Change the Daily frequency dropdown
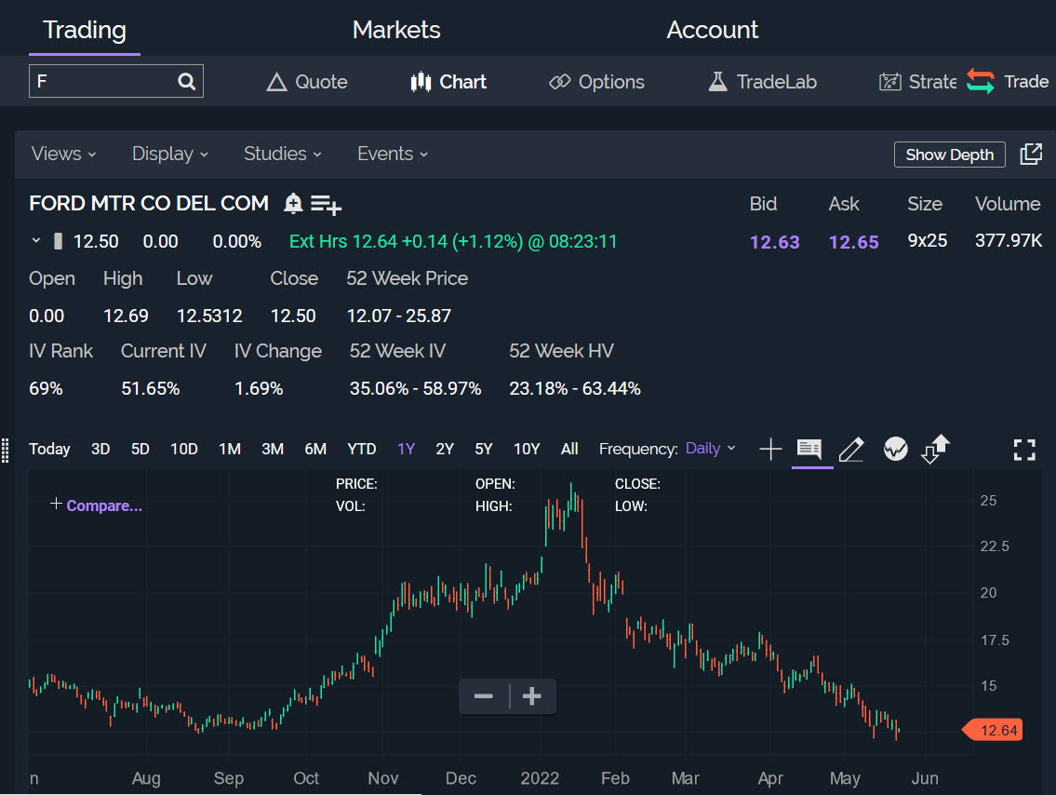 [x=711, y=449]
